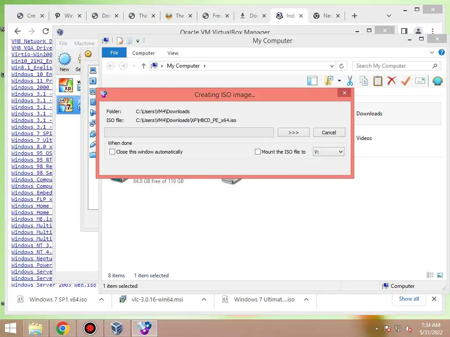Open the folder options dropdown arrow
The height and width of the screenshot is (337, 450).
coord(339,81)
